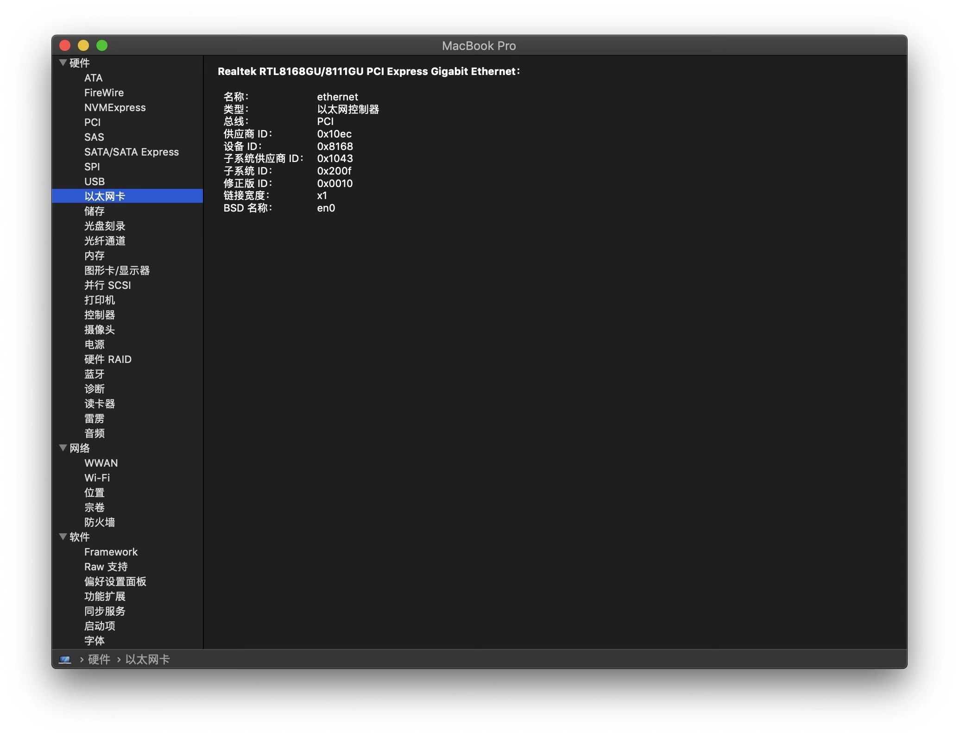The image size is (959, 737).
Task: Open 内存 in the hardware list
Action: (x=95, y=256)
